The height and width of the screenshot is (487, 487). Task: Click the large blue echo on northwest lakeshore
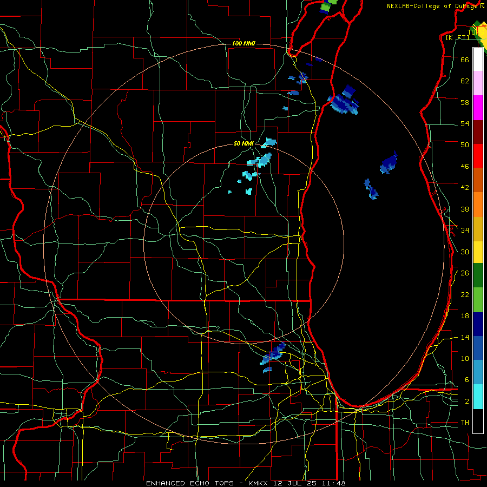(x=344, y=100)
